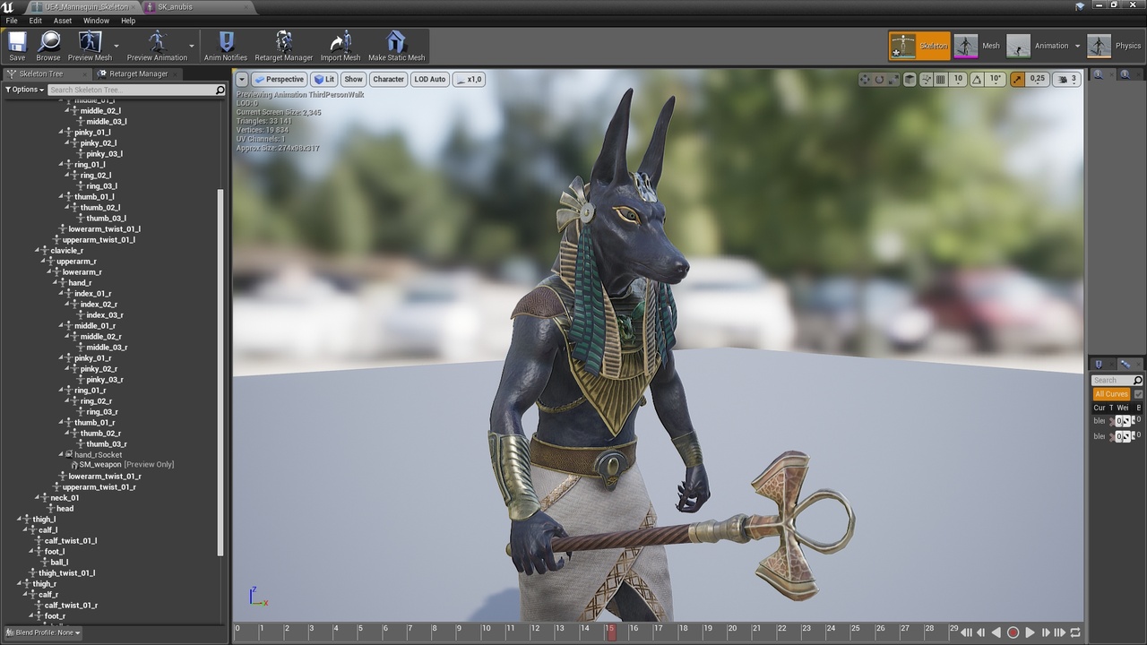Open viewport options dropdown arrow
Image resolution: width=1147 pixels, height=645 pixels.
pos(242,79)
